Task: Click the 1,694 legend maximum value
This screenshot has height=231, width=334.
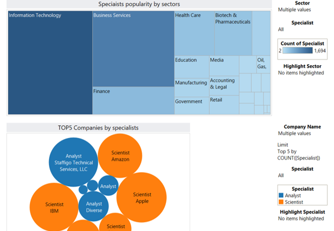Action: point(320,51)
